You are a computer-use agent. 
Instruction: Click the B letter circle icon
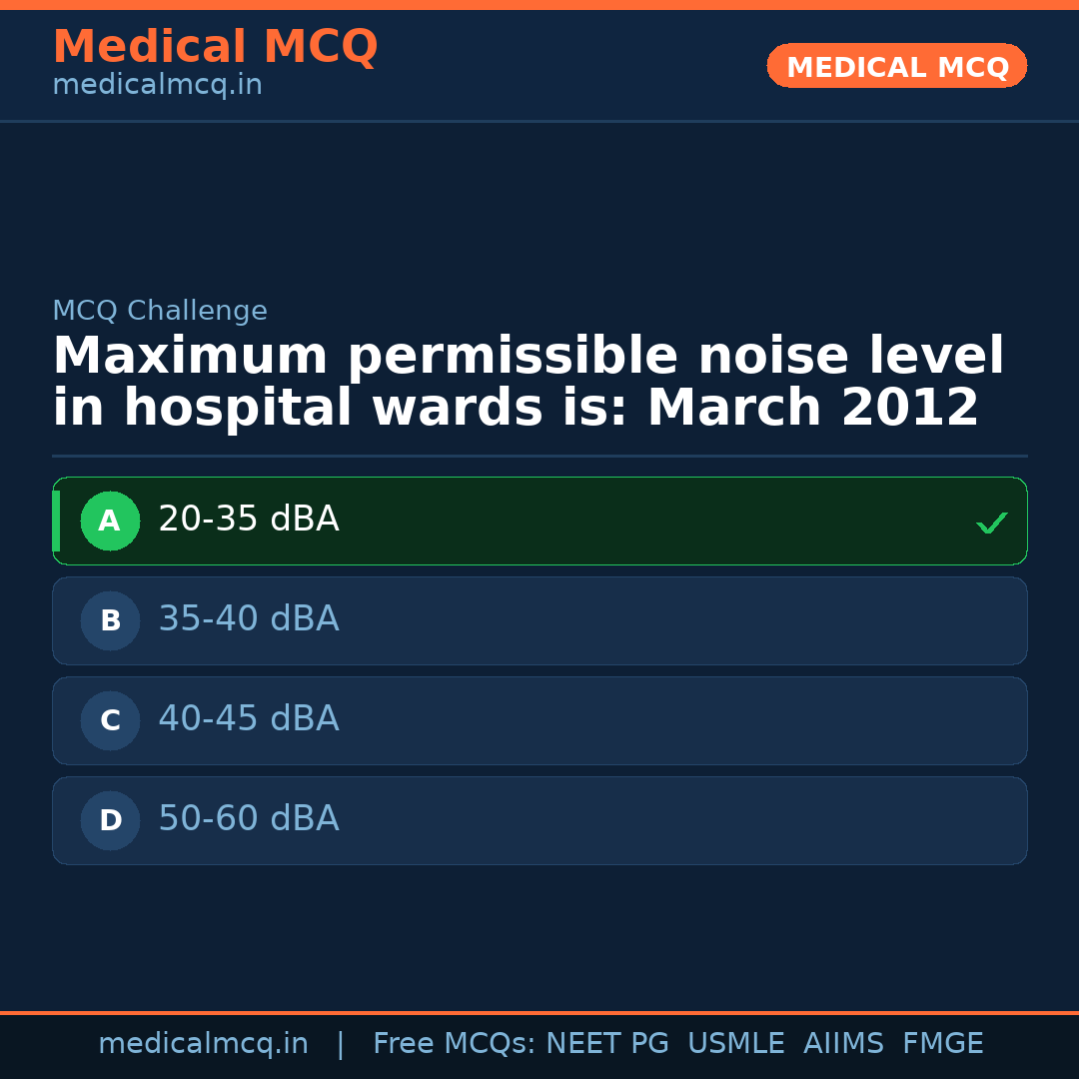coord(110,620)
